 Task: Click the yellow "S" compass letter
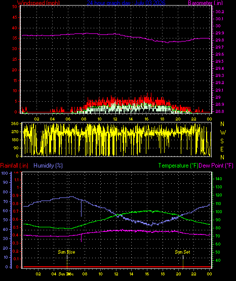coord(222,141)
